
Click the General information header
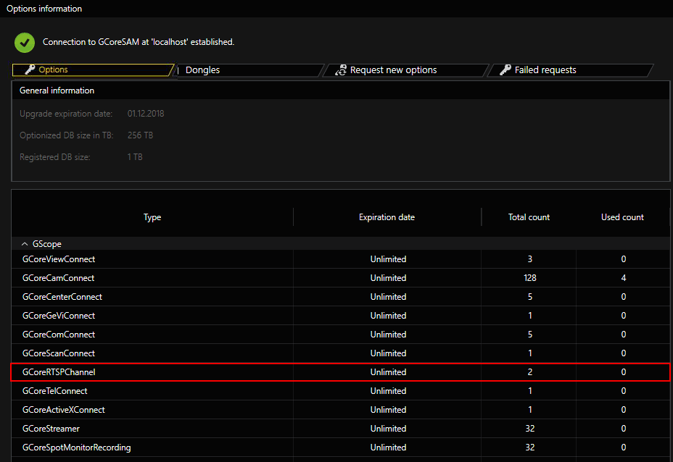(x=57, y=91)
